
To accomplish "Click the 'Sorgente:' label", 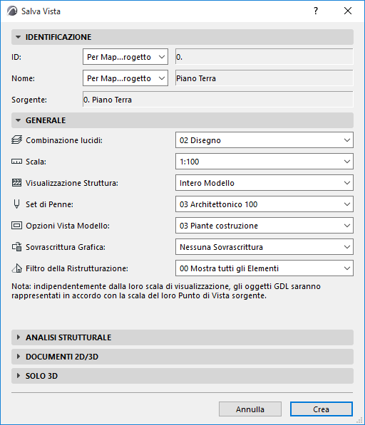I will tap(29, 100).
